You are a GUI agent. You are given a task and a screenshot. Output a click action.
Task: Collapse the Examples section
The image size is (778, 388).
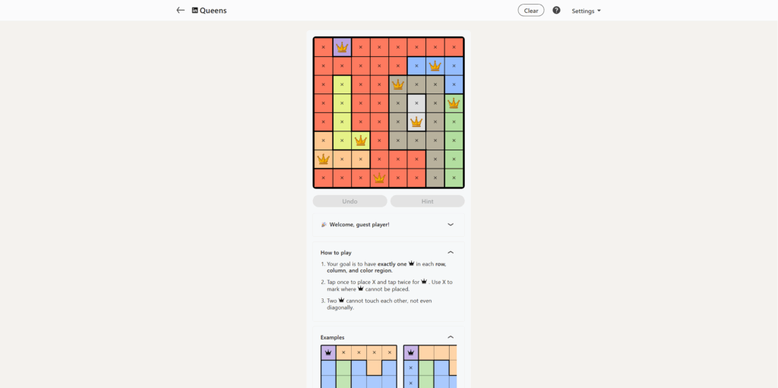(x=451, y=337)
